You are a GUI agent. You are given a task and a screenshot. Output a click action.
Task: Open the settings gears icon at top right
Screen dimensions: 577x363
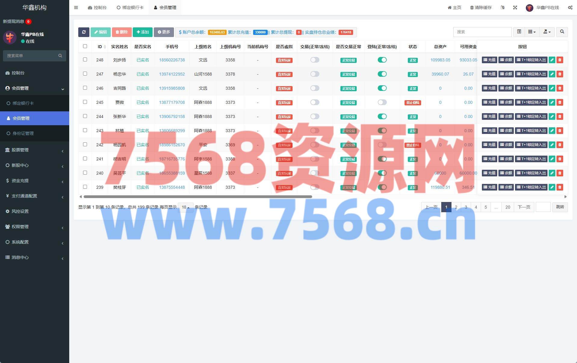(x=570, y=8)
